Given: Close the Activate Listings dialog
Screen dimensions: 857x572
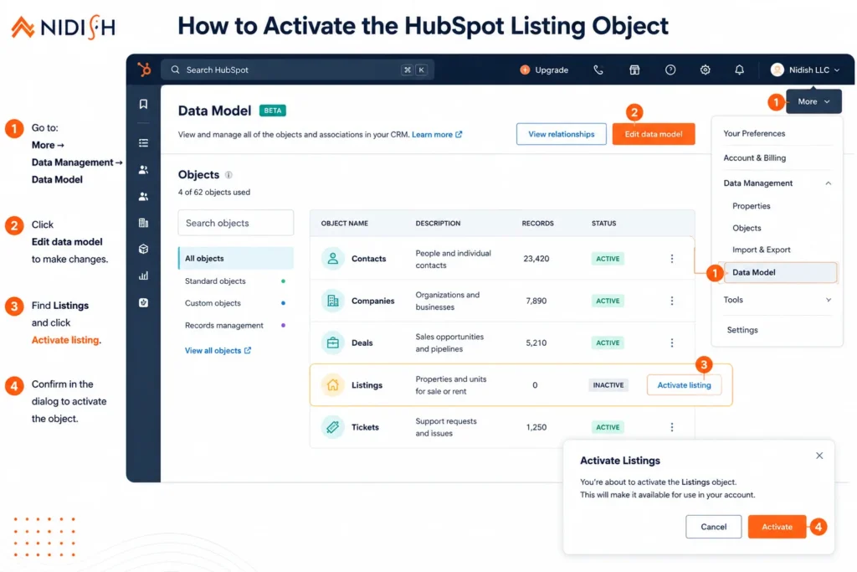Looking at the screenshot, I should point(819,456).
